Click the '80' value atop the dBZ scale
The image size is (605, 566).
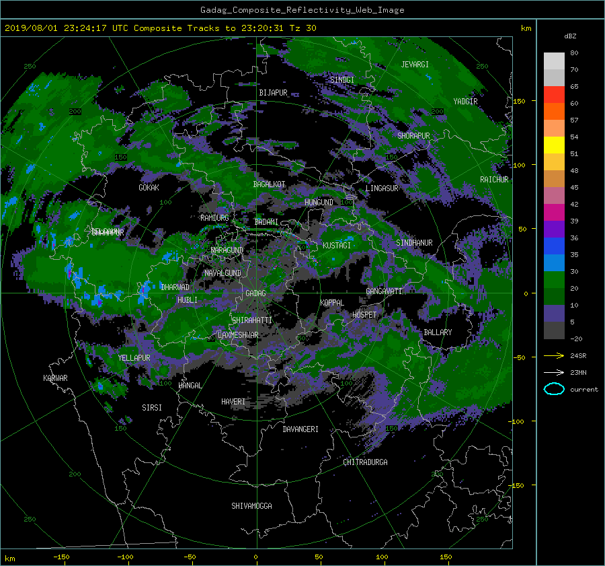(x=574, y=53)
